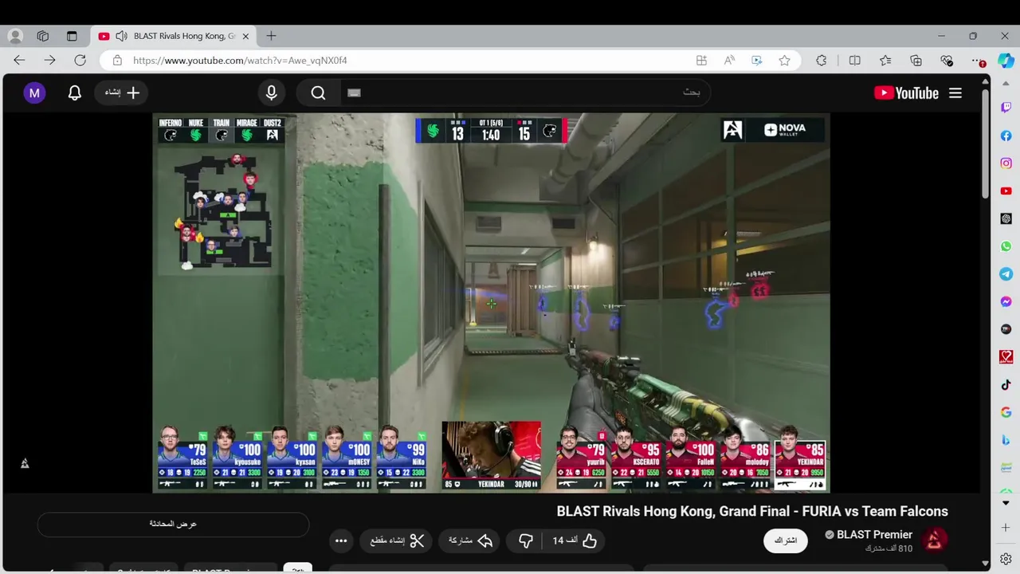Image resolution: width=1020 pixels, height=574 pixels.
Task: Open sidebar settings gear
Action: click(x=1006, y=559)
